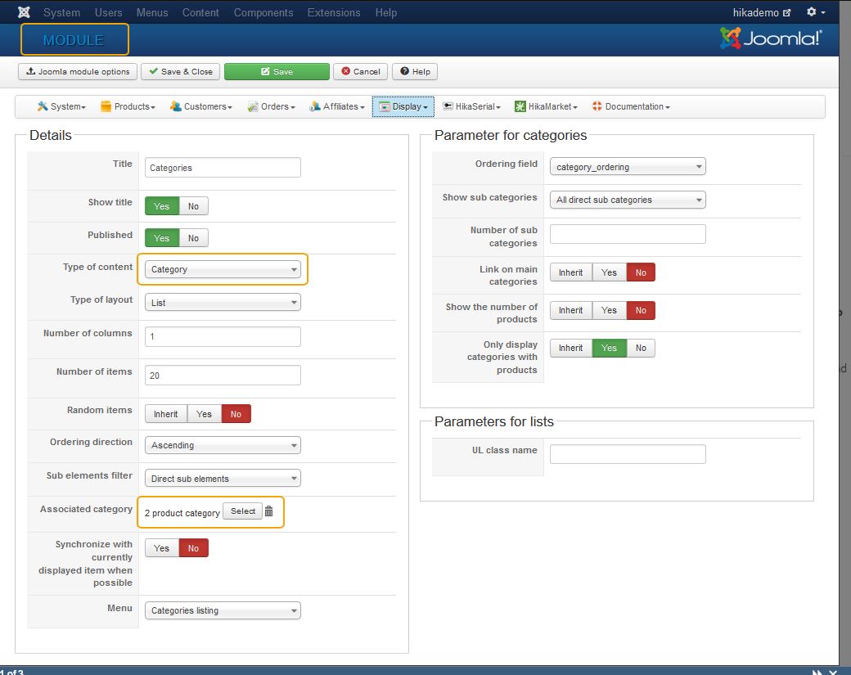The image size is (851, 675).
Task: Set Published to No
Action: 193,238
